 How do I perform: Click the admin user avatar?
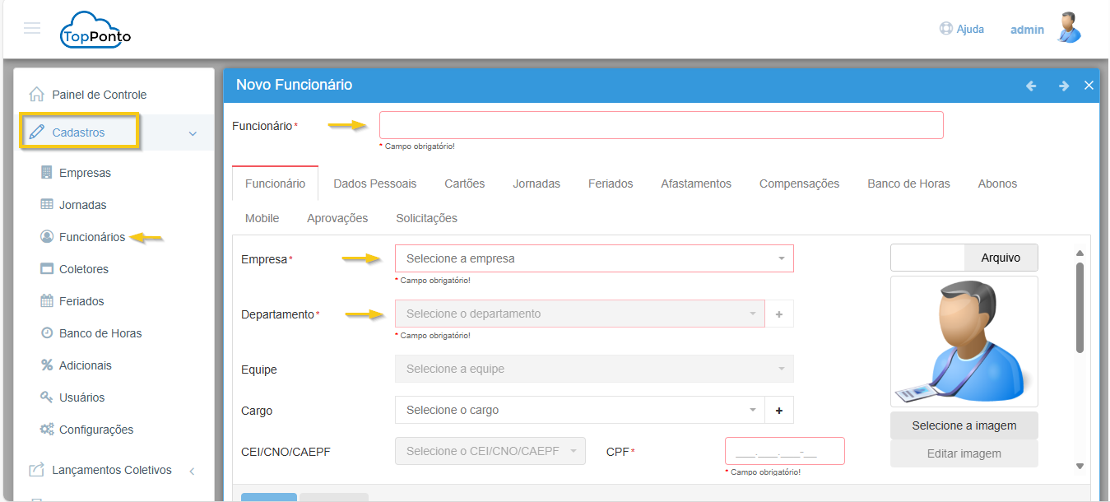coord(1069,28)
